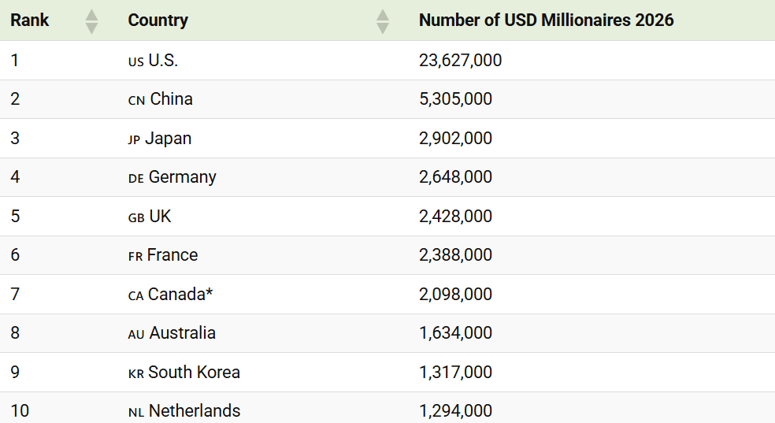The height and width of the screenshot is (423, 775).
Task: Click the 1,634,000 value for Australia
Action: [456, 333]
